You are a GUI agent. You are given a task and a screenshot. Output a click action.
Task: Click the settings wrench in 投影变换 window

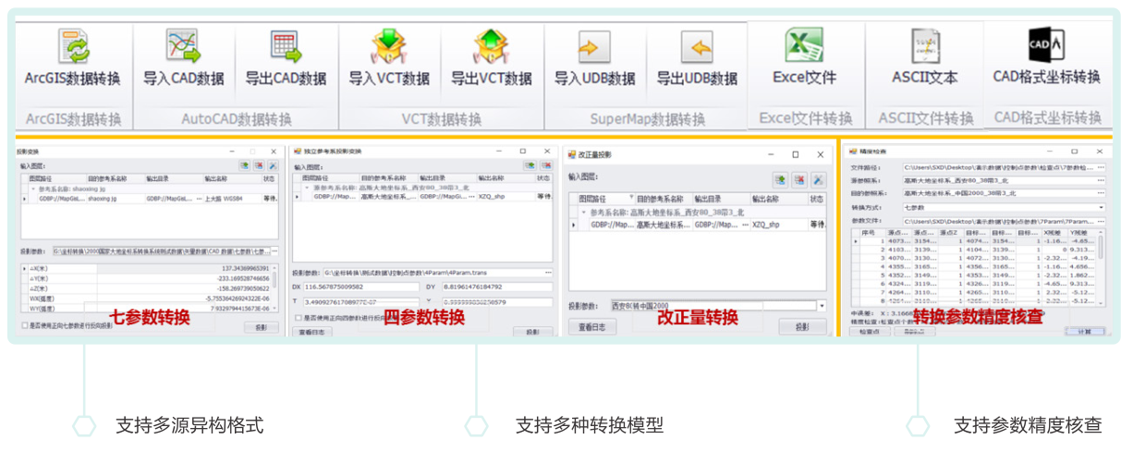(273, 165)
